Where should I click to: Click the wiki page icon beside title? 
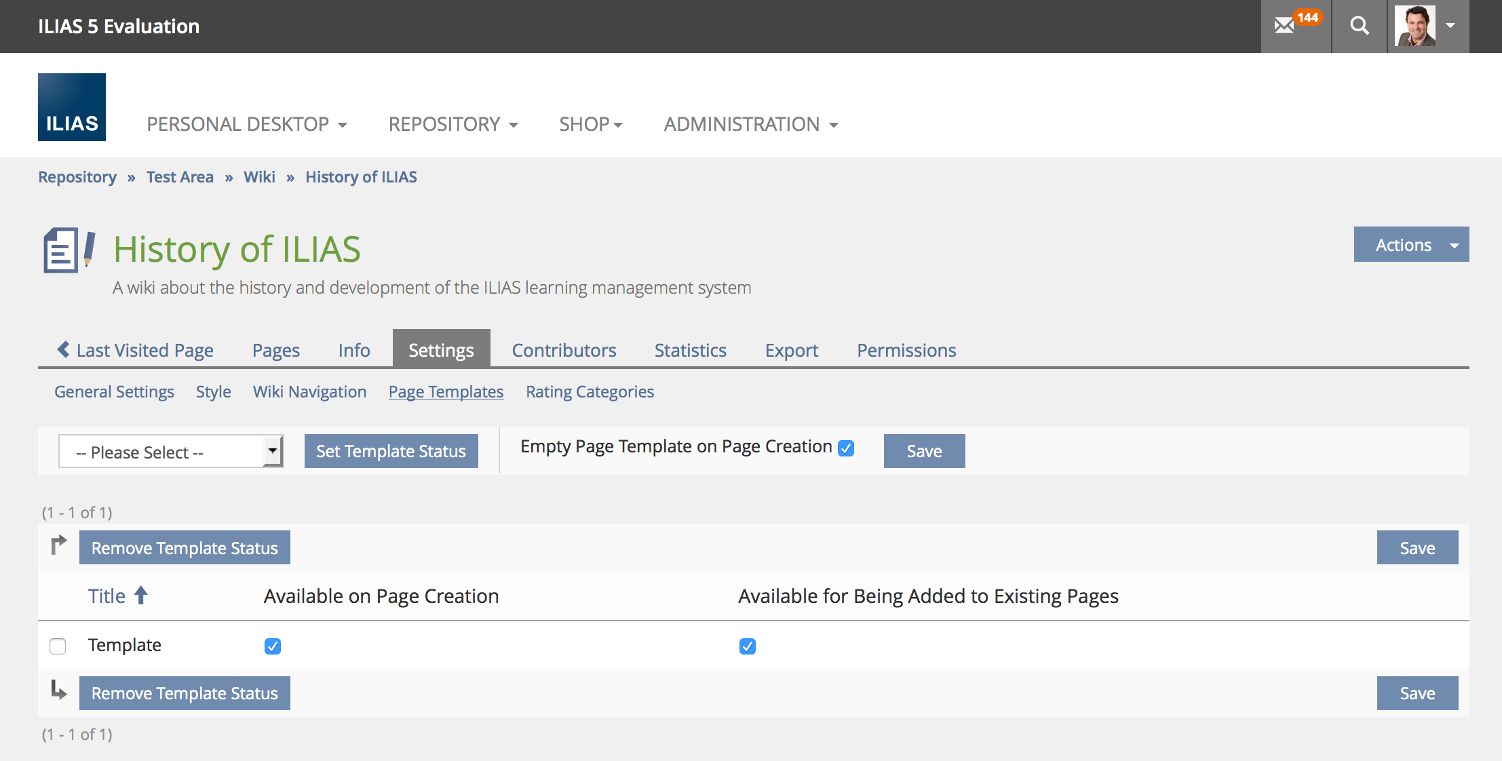click(69, 250)
